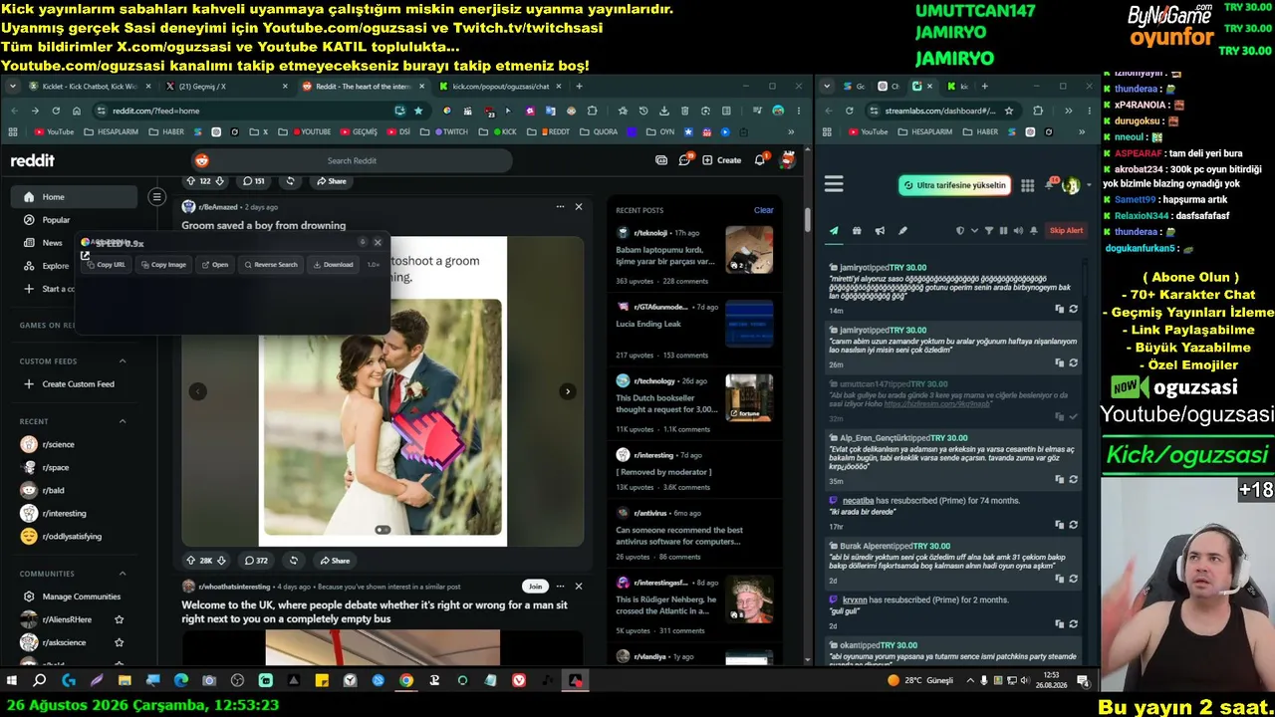This screenshot has width=1275, height=717.
Task: Click the streamlabs.com address bar
Action: pyautogui.click(x=941, y=111)
